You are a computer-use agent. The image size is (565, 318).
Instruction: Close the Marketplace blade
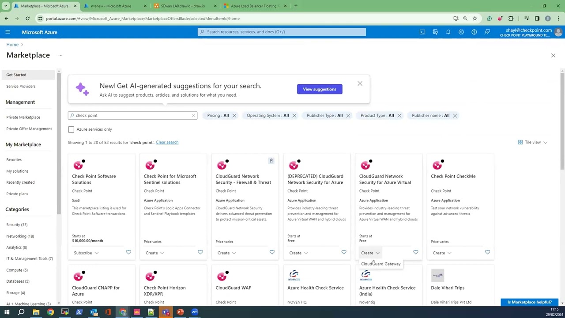point(553,55)
